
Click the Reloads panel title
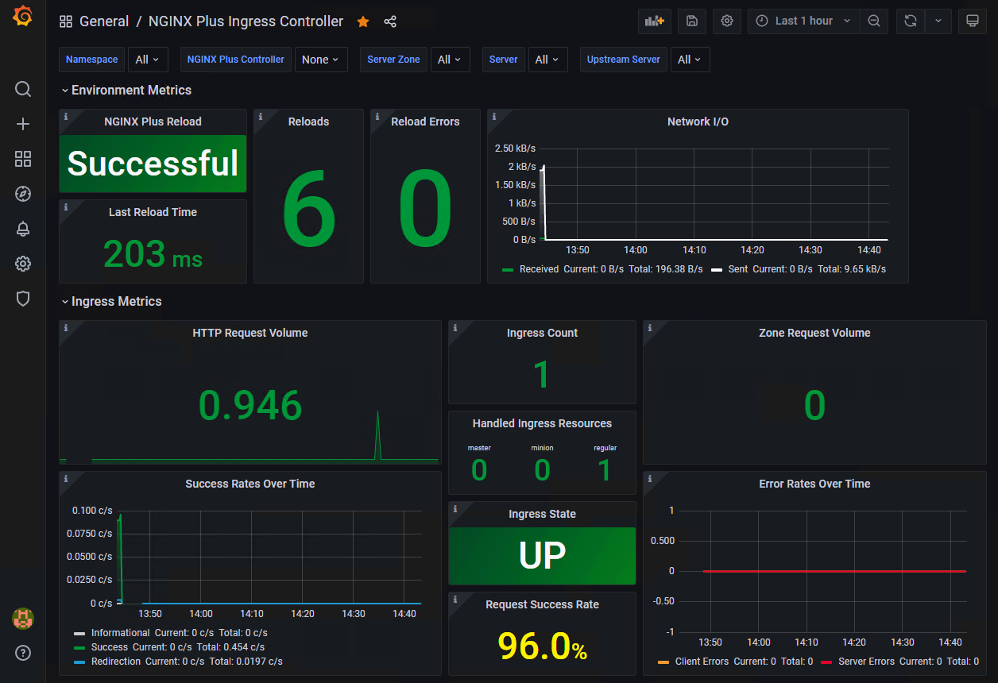coord(308,122)
